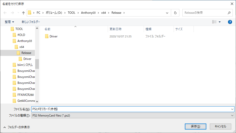The height and width of the screenshot is (133, 236).
Task: Go forward using the forward arrow
Action: coord(12,13)
